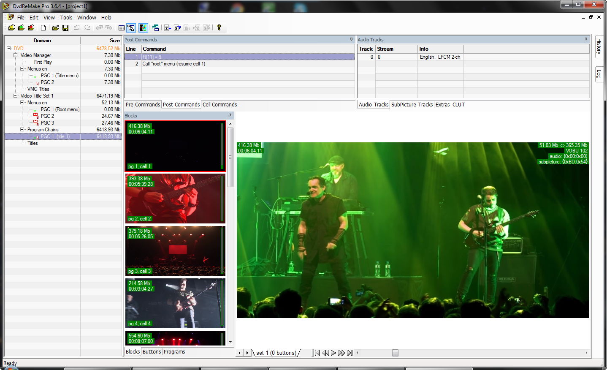
Task: Click the colorful preview mode toolbar icon
Action: (x=143, y=27)
